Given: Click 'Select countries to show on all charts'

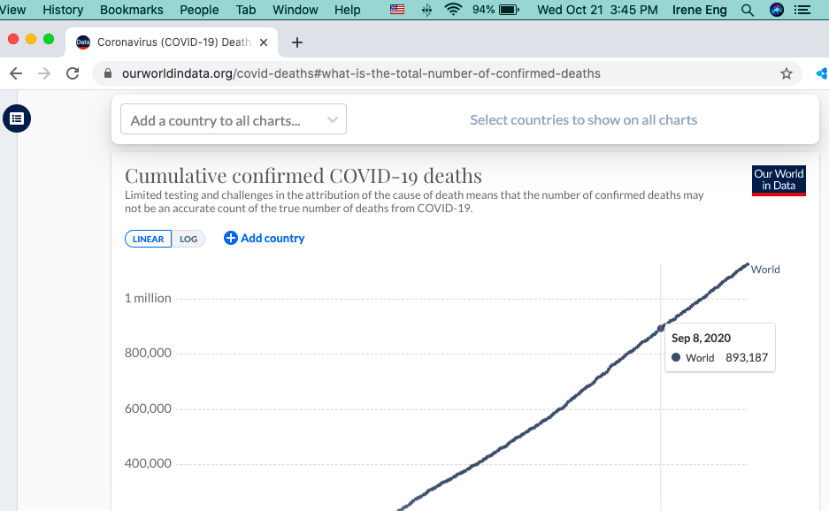Looking at the screenshot, I should (583, 120).
